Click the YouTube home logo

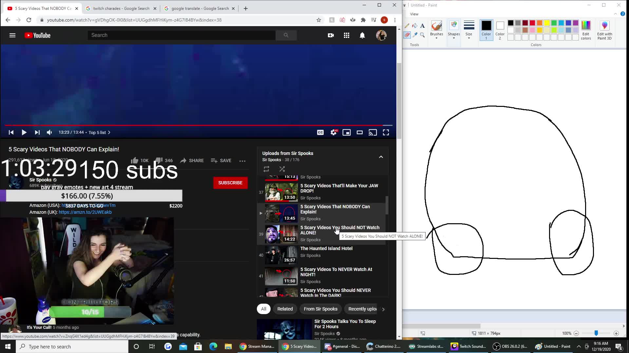(37, 35)
